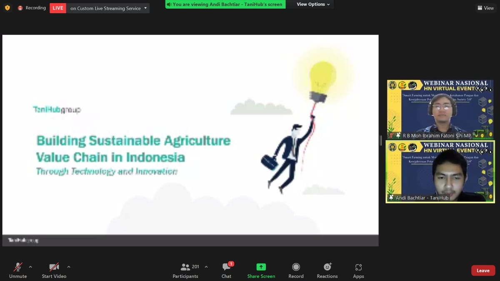Expand the arrow next to Participants
The image size is (500, 281).
click(x=206, y=267)
